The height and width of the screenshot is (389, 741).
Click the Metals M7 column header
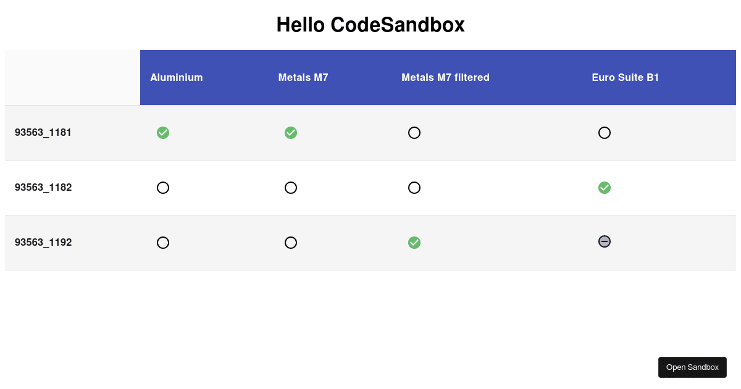point(303,77)
